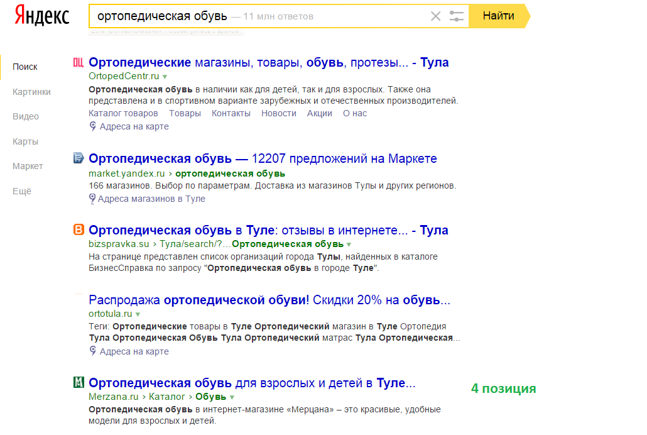Open Распродажа ортопедической обуви result title
This screenshot has height=435, width=647.
(269, 300)
